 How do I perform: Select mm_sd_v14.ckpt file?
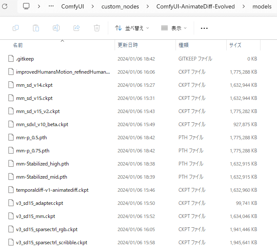pos(34,85)
